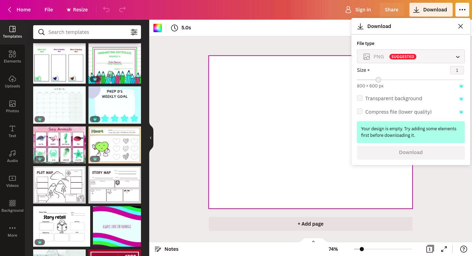Open the Photos sidebar tab
The height and width of the screenshot is (256, 472).
12,106
